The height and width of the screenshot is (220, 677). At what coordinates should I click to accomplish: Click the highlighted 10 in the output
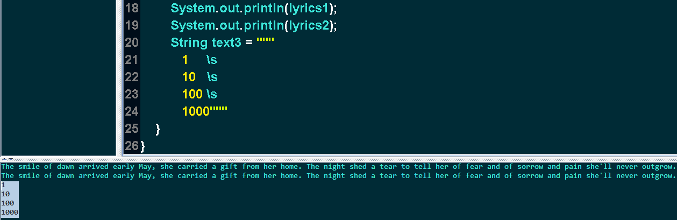click(5, 194)
